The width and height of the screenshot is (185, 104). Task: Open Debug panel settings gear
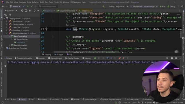176,58
